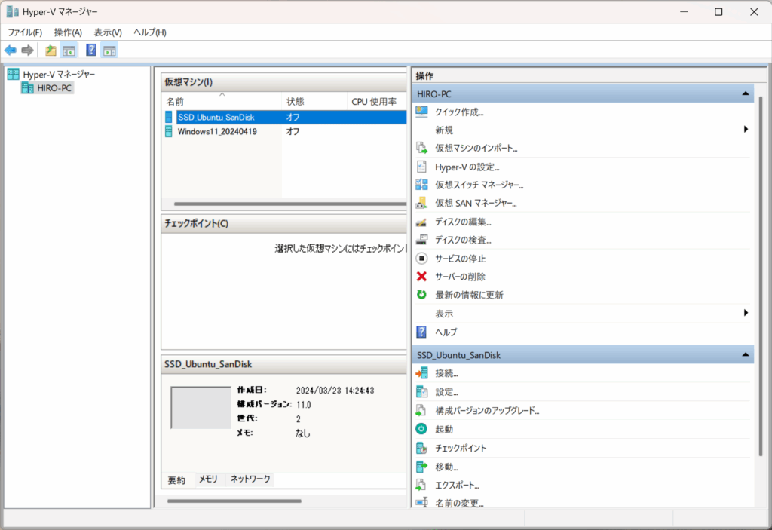Click the virtual machine list horizontal scrollbar

[290, 204]
